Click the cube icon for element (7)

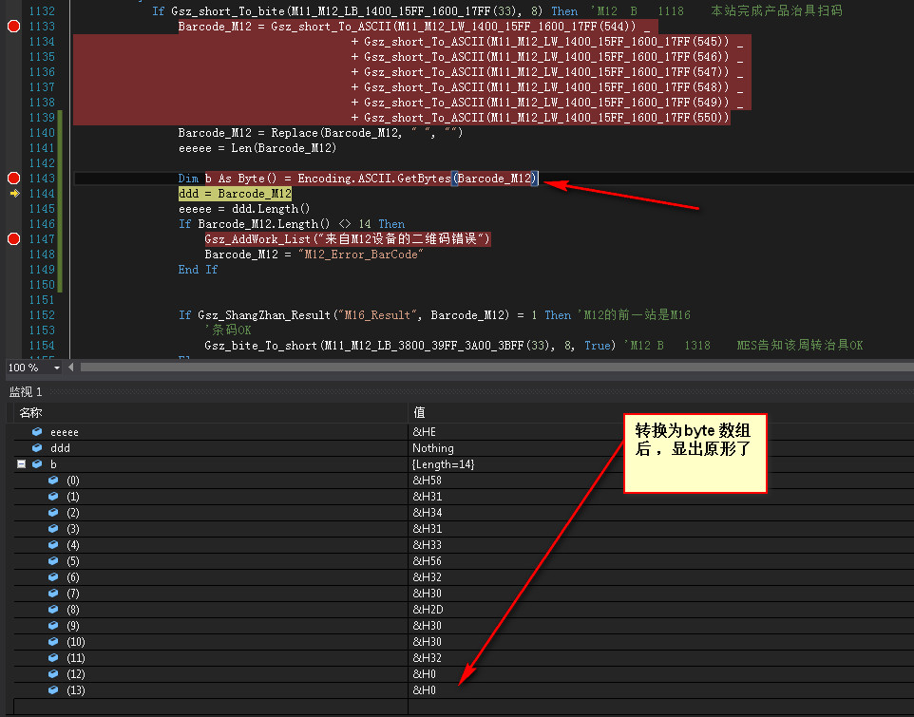click(x=53, y=593)
